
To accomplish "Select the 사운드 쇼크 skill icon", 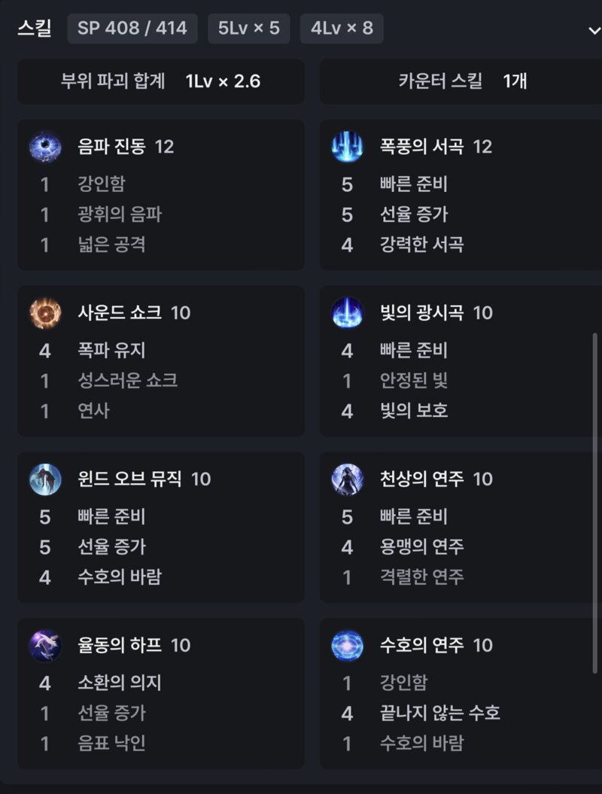I will [46, 313].
